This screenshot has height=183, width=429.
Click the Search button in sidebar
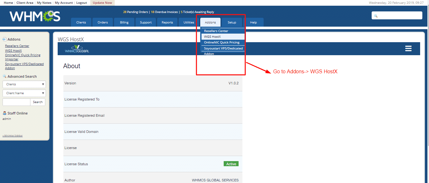pos(38,102)
